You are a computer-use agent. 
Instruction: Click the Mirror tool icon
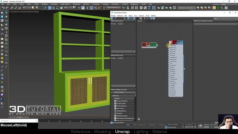(x=124, y=8)
